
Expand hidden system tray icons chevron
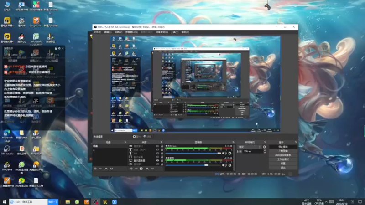[x=326, y=202]
